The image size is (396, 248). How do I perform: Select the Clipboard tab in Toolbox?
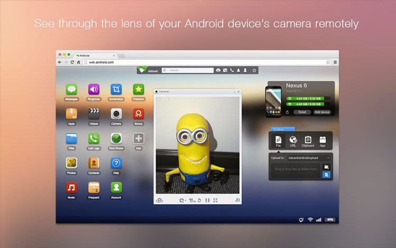pos(308,141)
